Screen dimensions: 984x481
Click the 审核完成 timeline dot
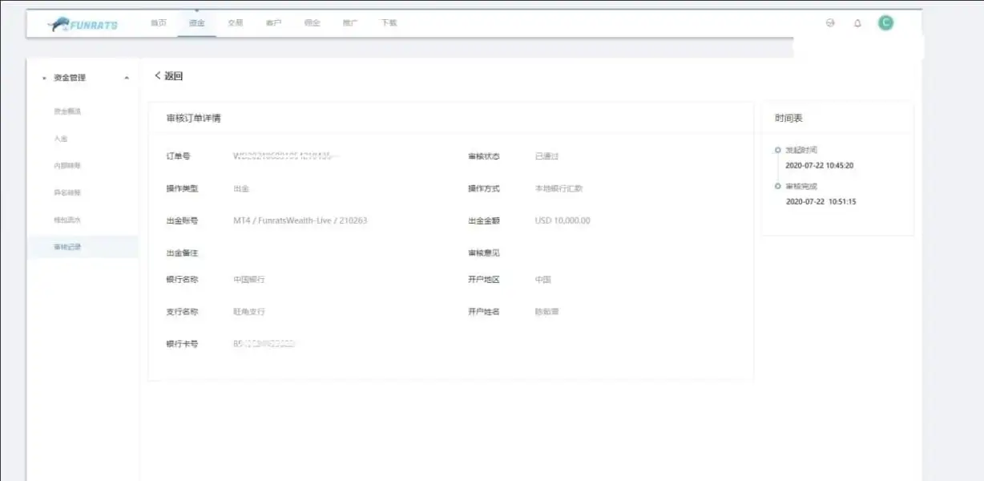(777, 186)
